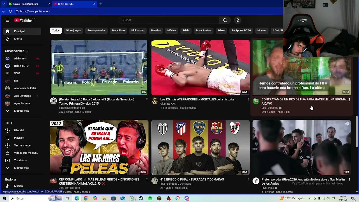Open Ultimate K.O. channel avatar
359x202 pixels.
pyautogui.click(x=155, y=101)
